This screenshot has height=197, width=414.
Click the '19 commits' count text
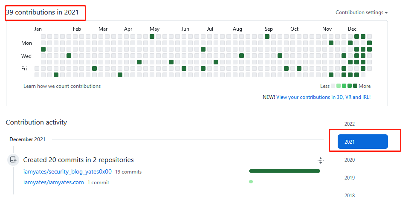(128, 172)
